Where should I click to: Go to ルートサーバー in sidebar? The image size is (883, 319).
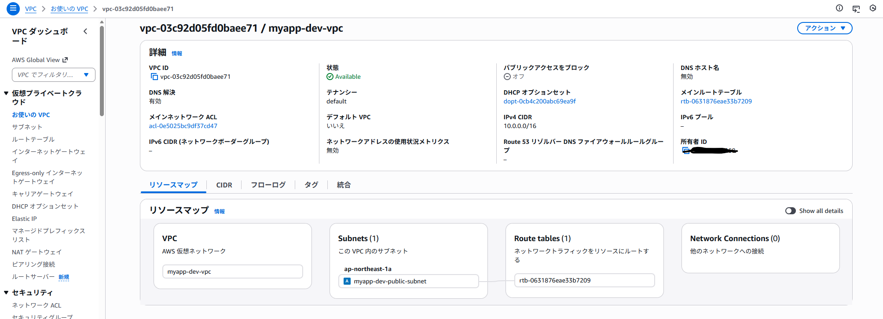33,277
